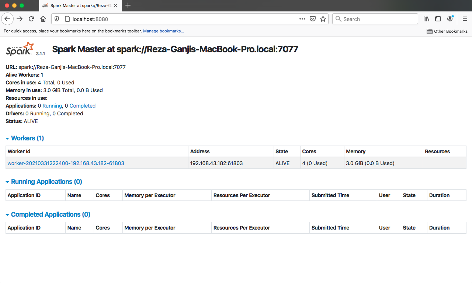Click the browser back arrow button
The image size is (472, 283).
pos(8,19)
